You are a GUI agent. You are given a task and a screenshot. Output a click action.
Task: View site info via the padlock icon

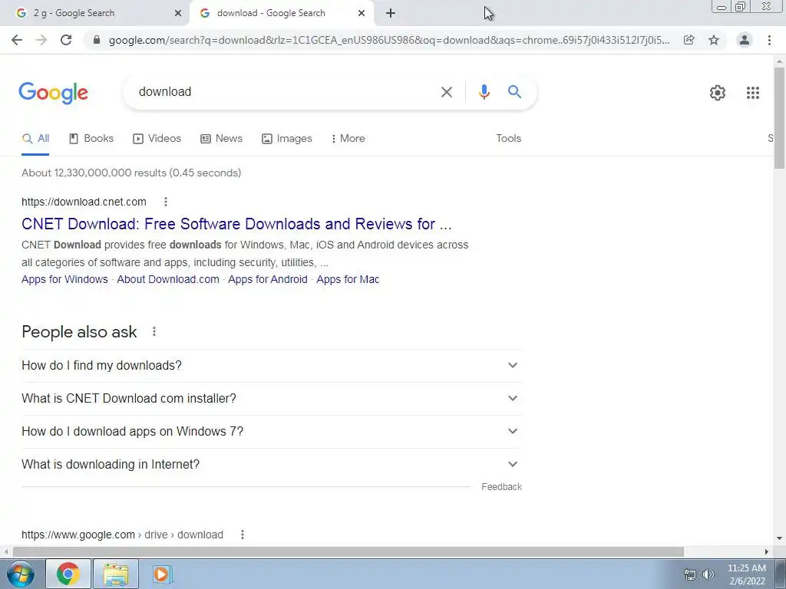[97, 40]
